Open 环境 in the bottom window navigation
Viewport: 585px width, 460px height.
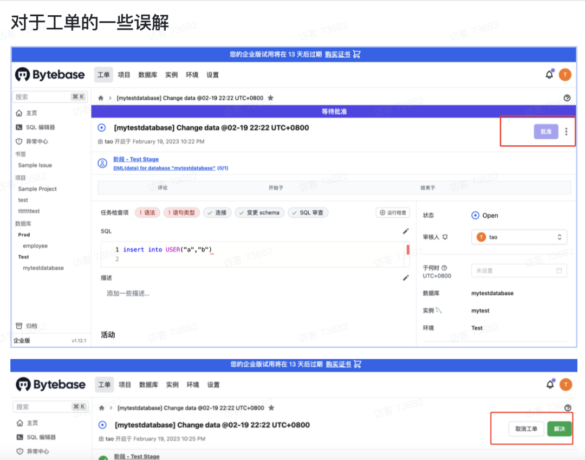pos(193,385)
